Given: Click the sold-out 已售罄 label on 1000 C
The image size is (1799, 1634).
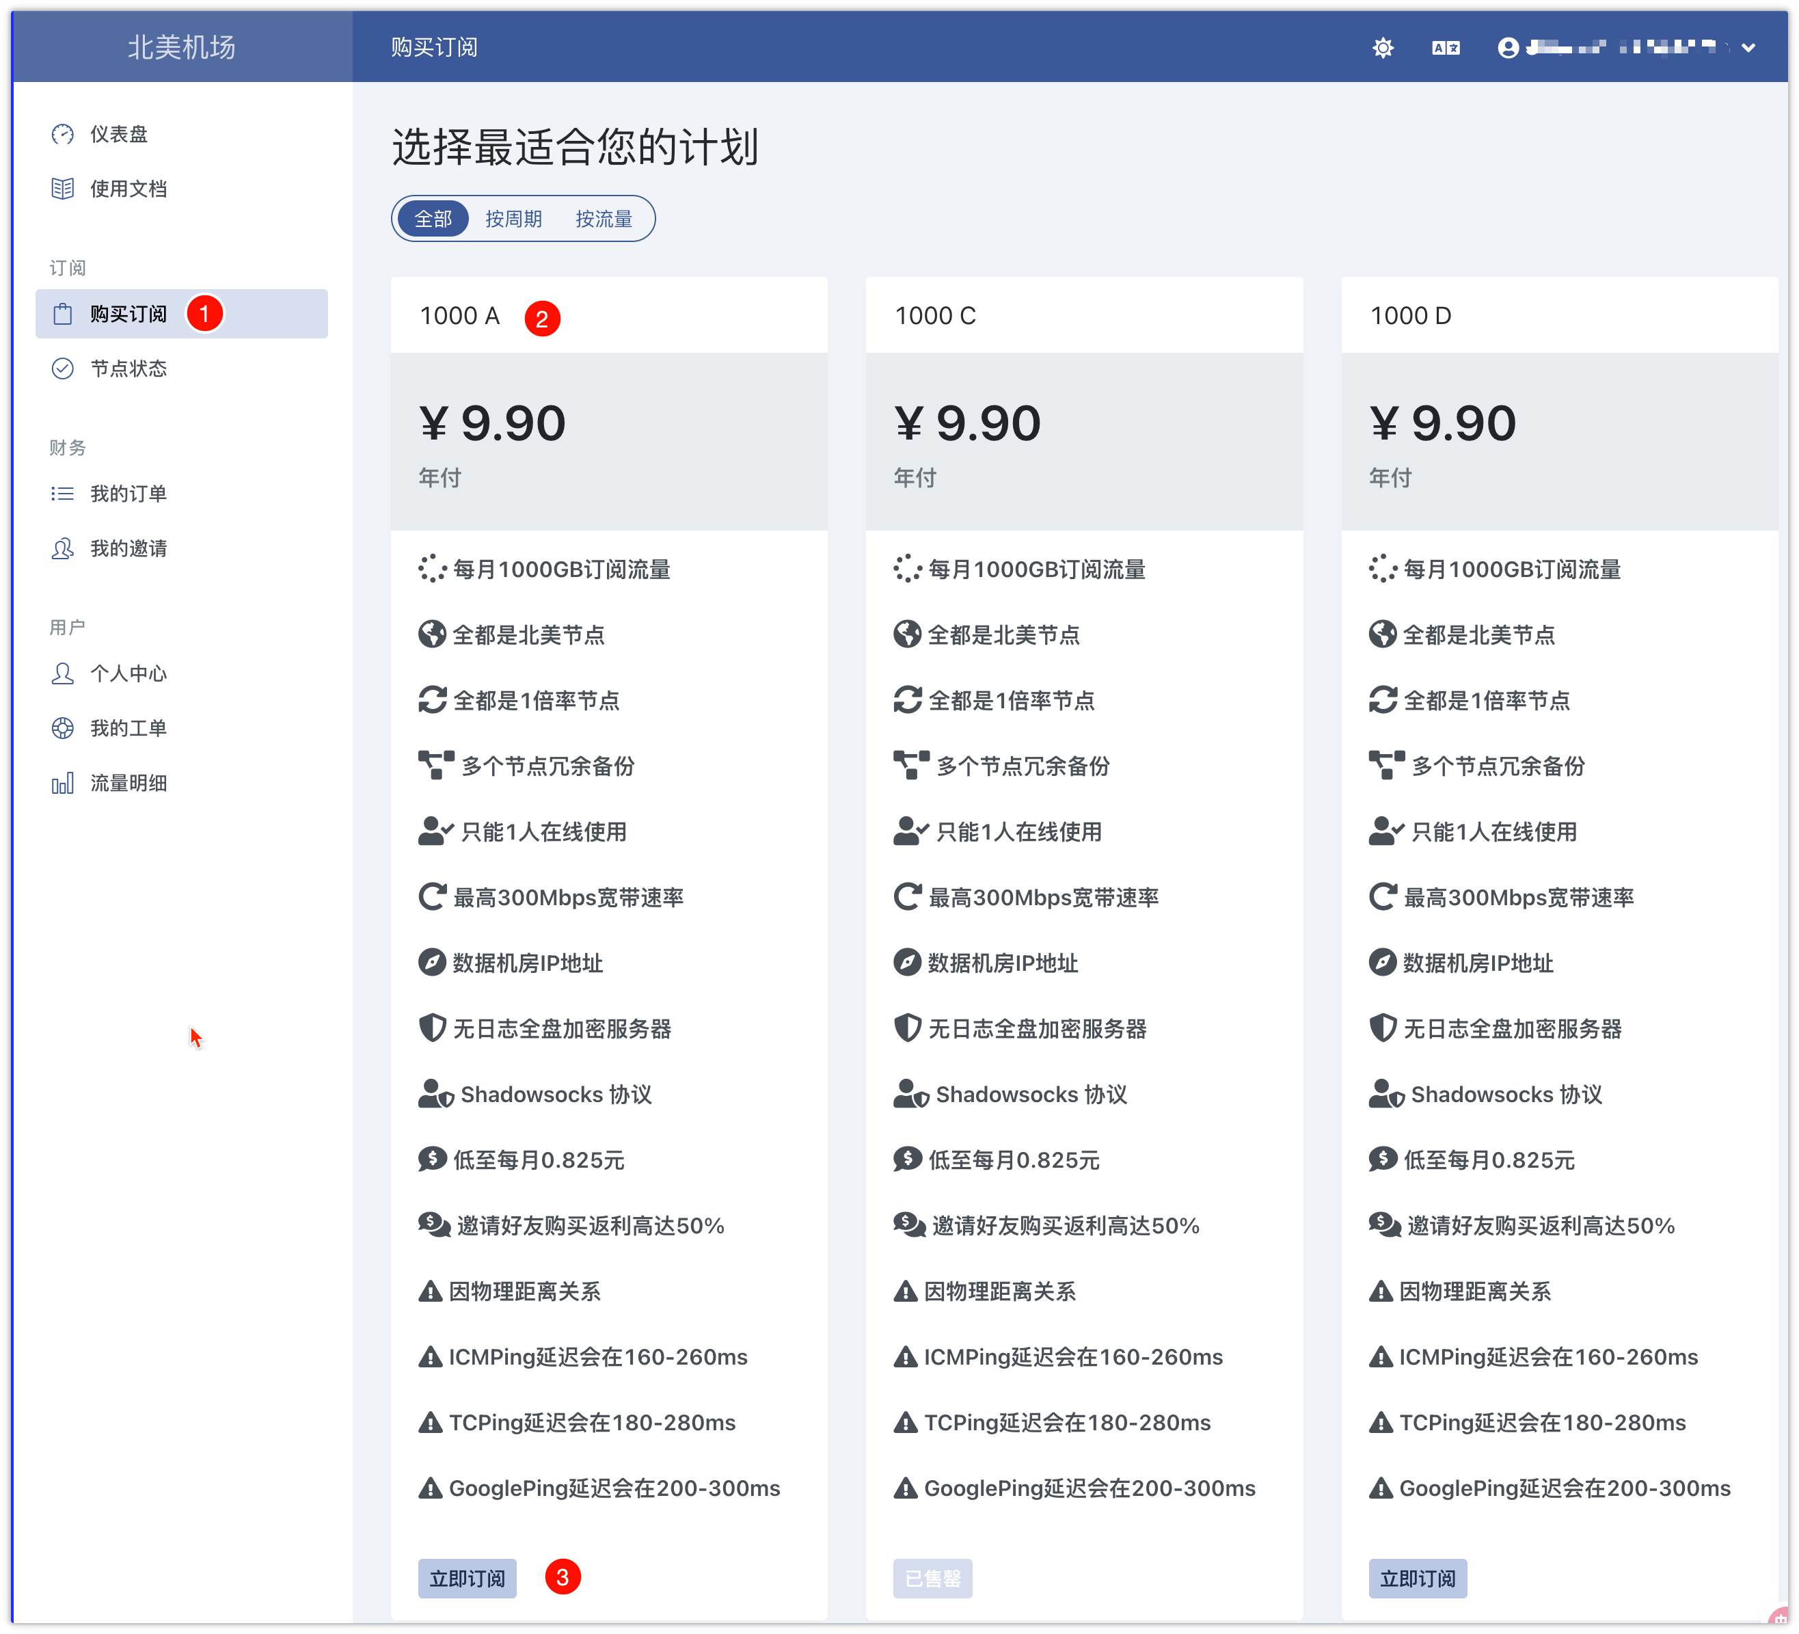Looking at the screenshot, I should point(932,1579).
